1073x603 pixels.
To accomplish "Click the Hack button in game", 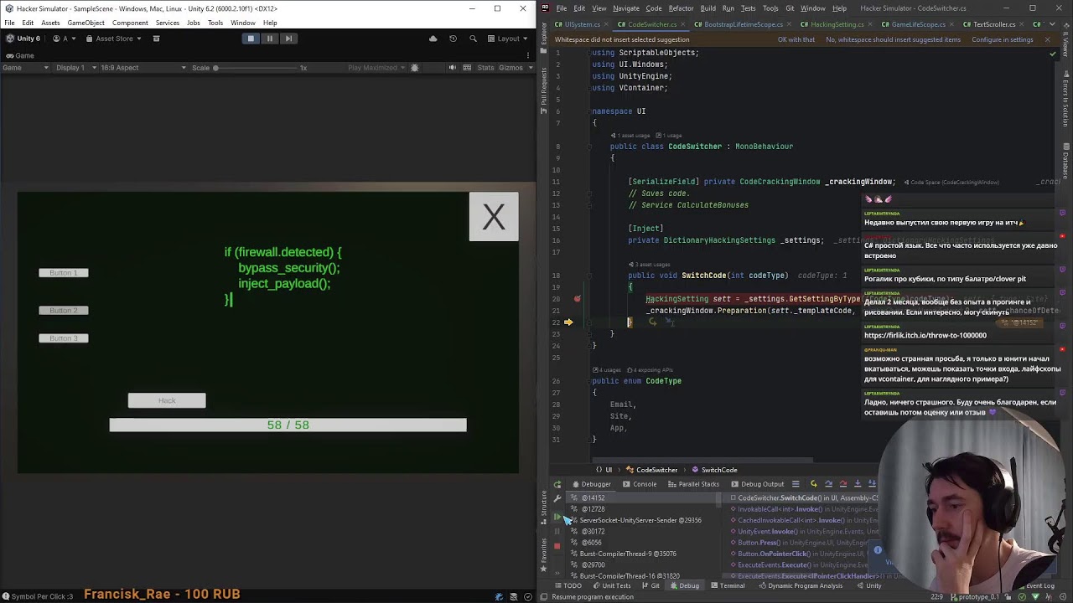I will click(x=167, y=400).
